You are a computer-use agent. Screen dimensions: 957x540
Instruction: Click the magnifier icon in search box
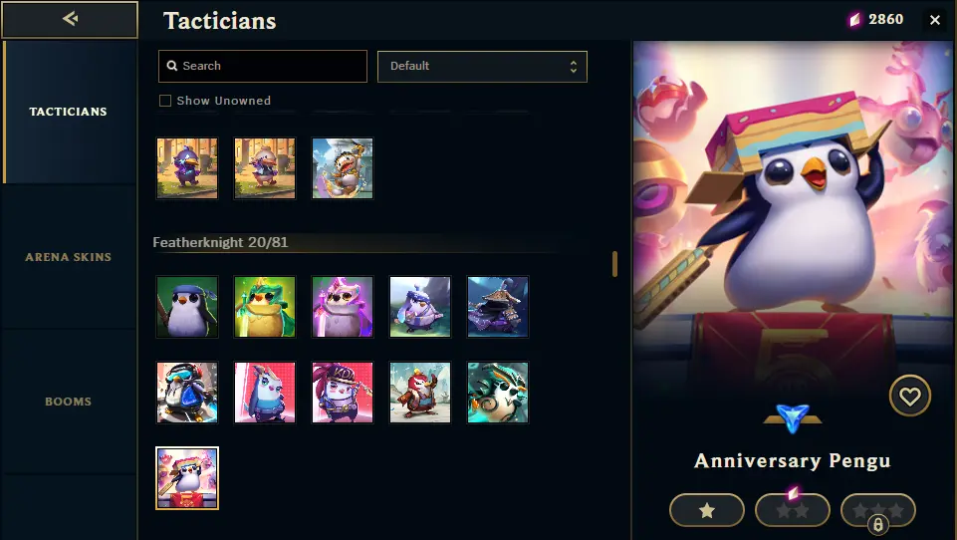pos(172,66)
